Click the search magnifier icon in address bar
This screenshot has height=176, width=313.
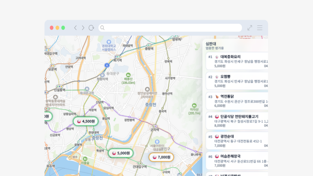tap(102, 28)
